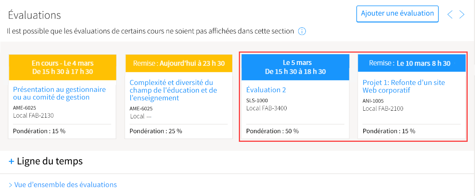The image size is (475, 196).
Task: Click Ajouter une évaluation button
Action: [398, 15]
